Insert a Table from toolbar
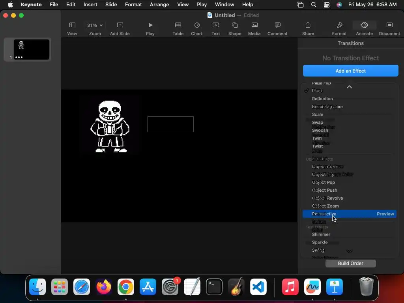 pos(178,28)
